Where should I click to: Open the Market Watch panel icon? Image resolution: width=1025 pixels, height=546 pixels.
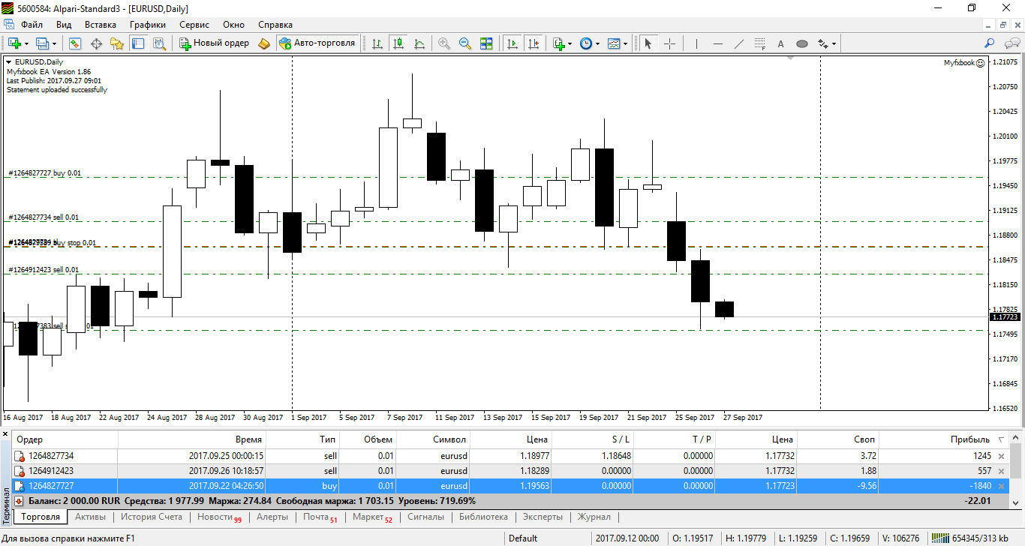(x=75, y=43)
